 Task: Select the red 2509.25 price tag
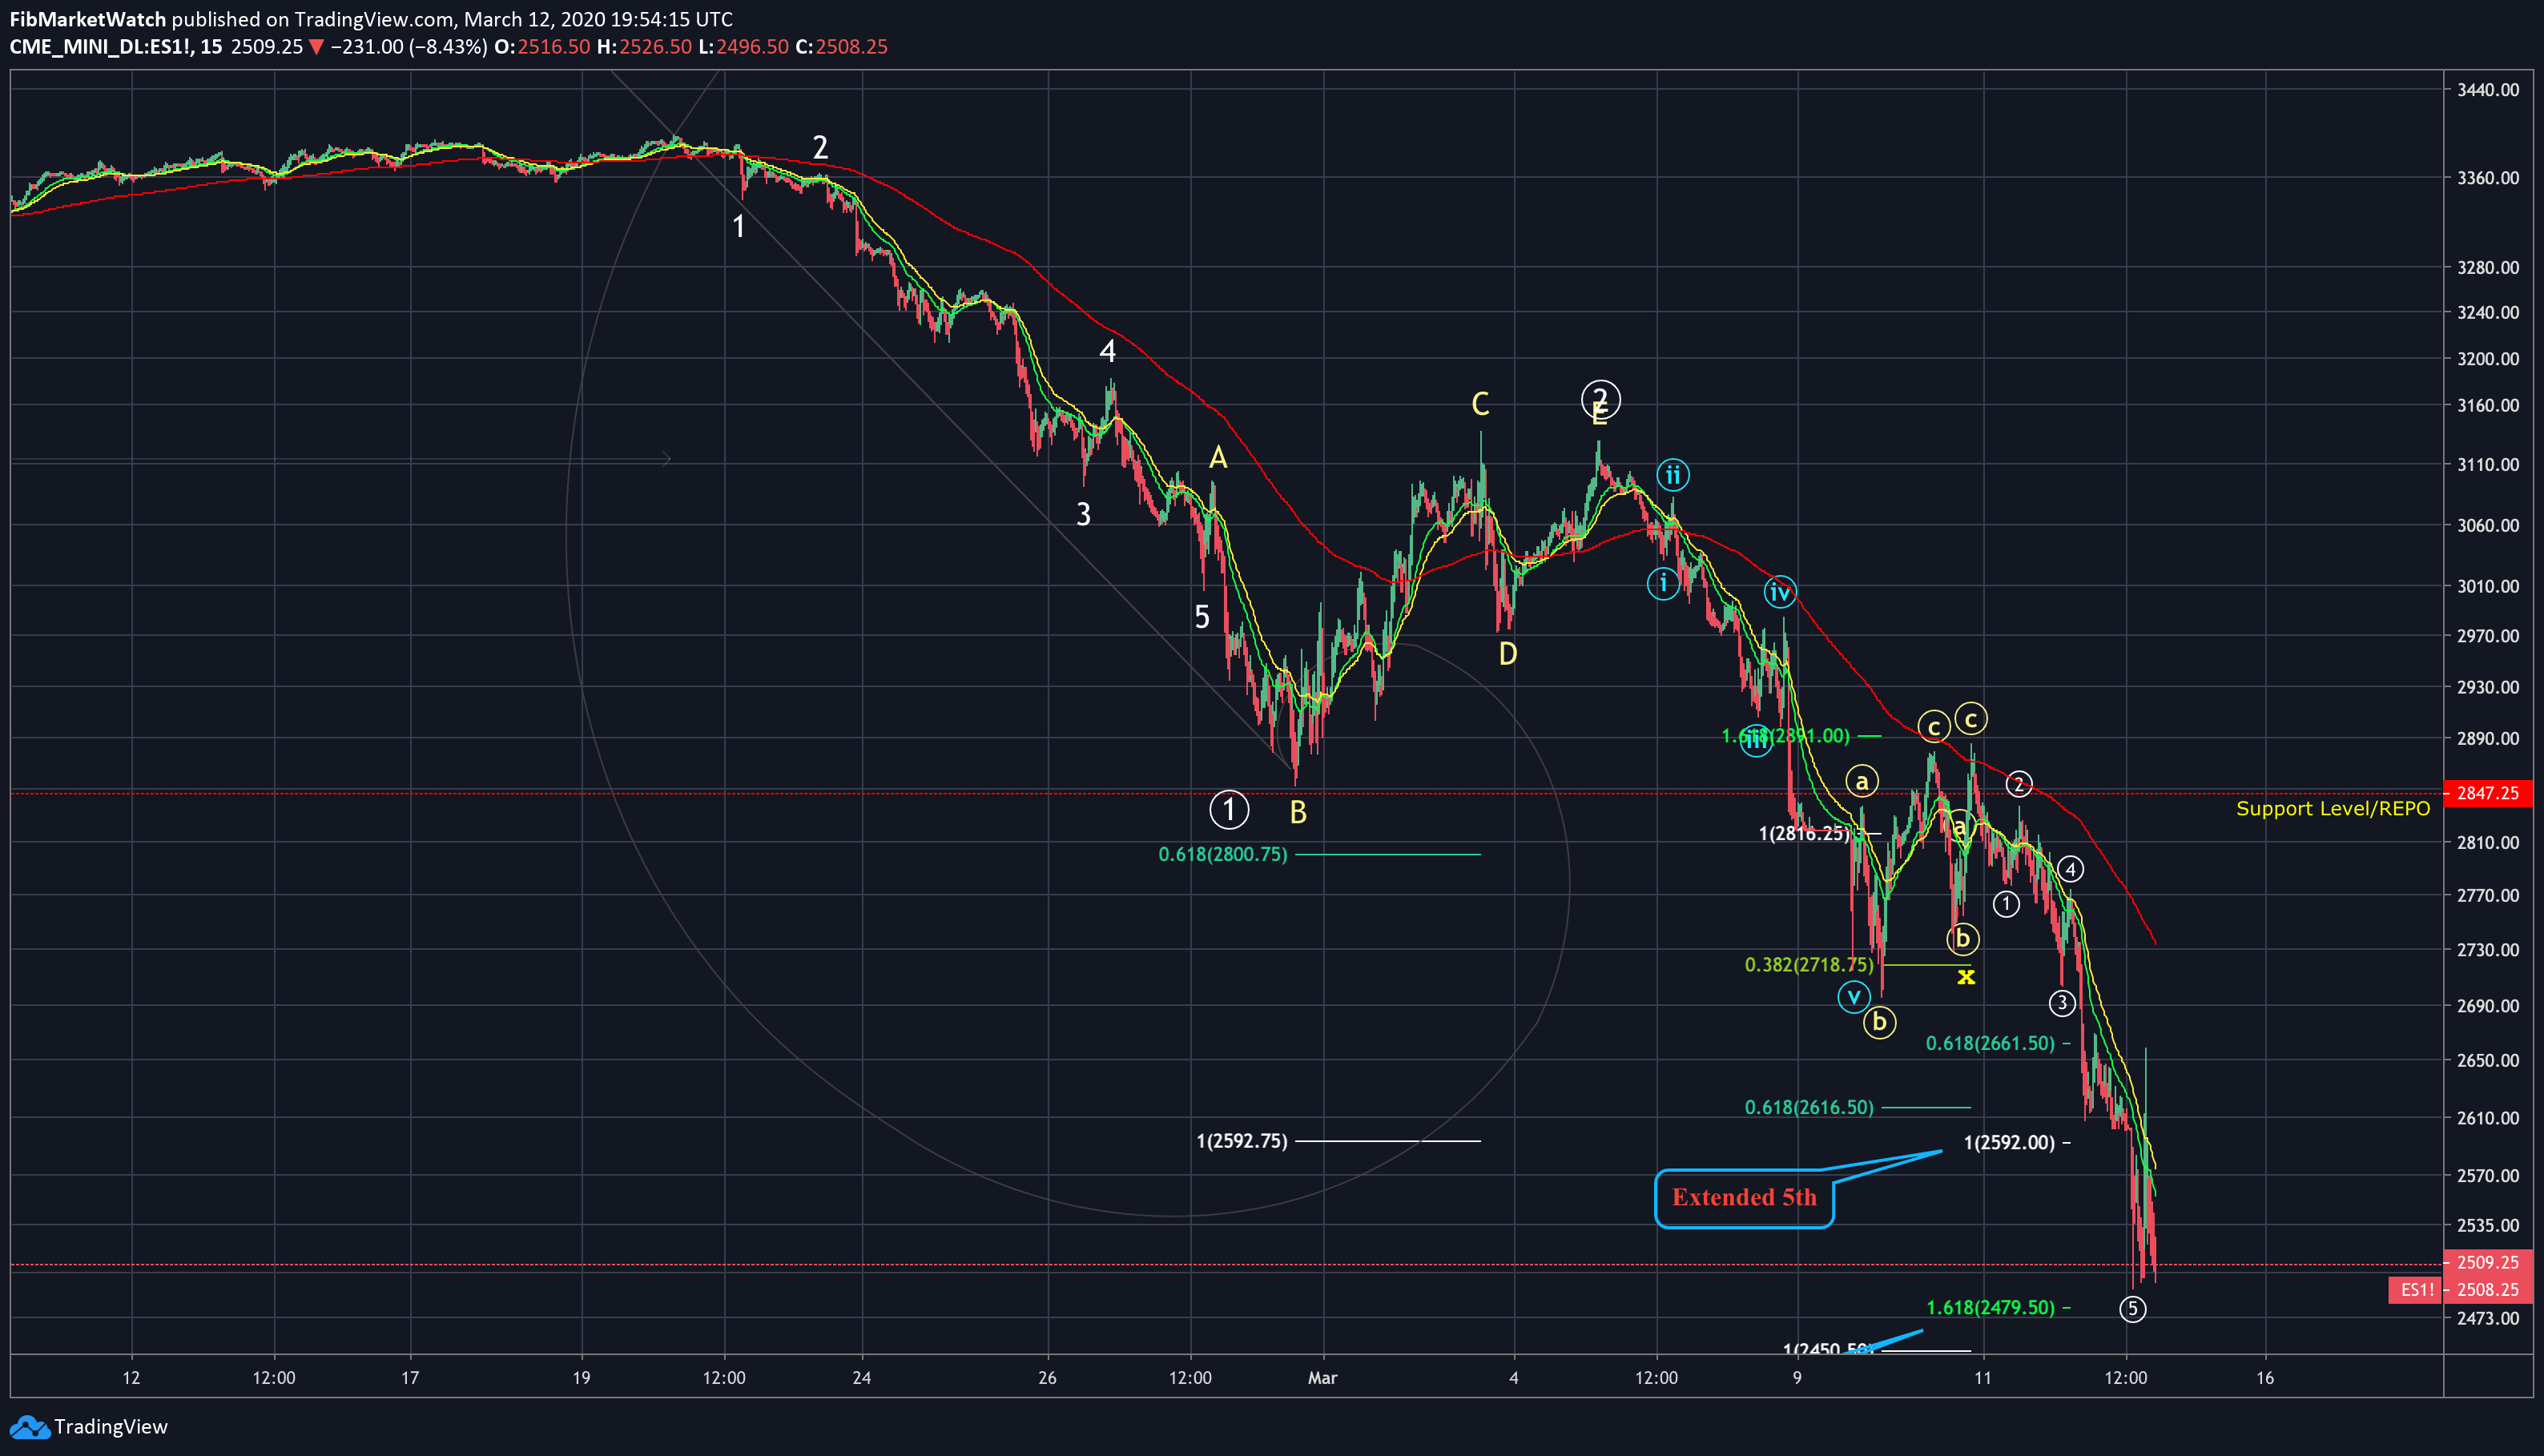[2488, 1262]
